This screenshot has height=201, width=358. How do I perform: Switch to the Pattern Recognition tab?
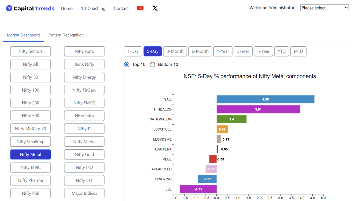[x=66, y=35]
